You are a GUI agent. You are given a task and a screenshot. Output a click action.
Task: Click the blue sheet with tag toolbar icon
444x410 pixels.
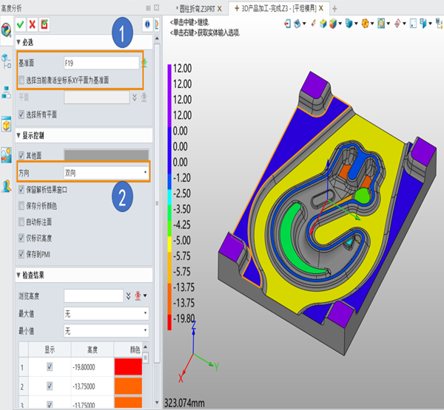click(423, 24)
